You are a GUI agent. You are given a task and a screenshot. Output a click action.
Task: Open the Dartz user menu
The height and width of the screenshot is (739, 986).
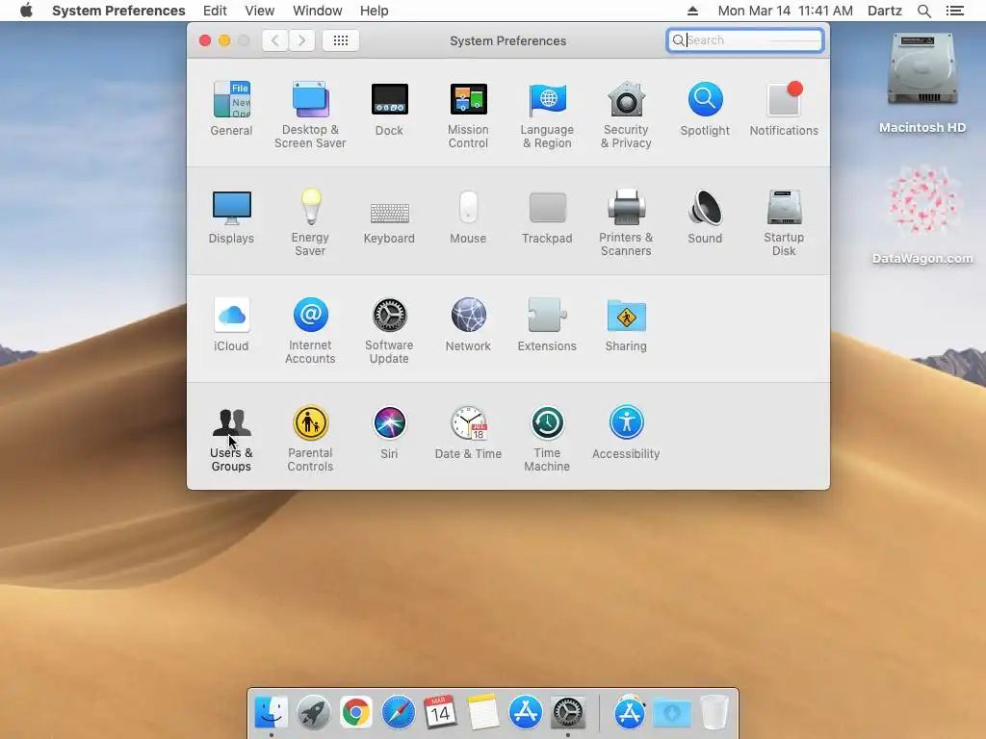tap(885, 11)
